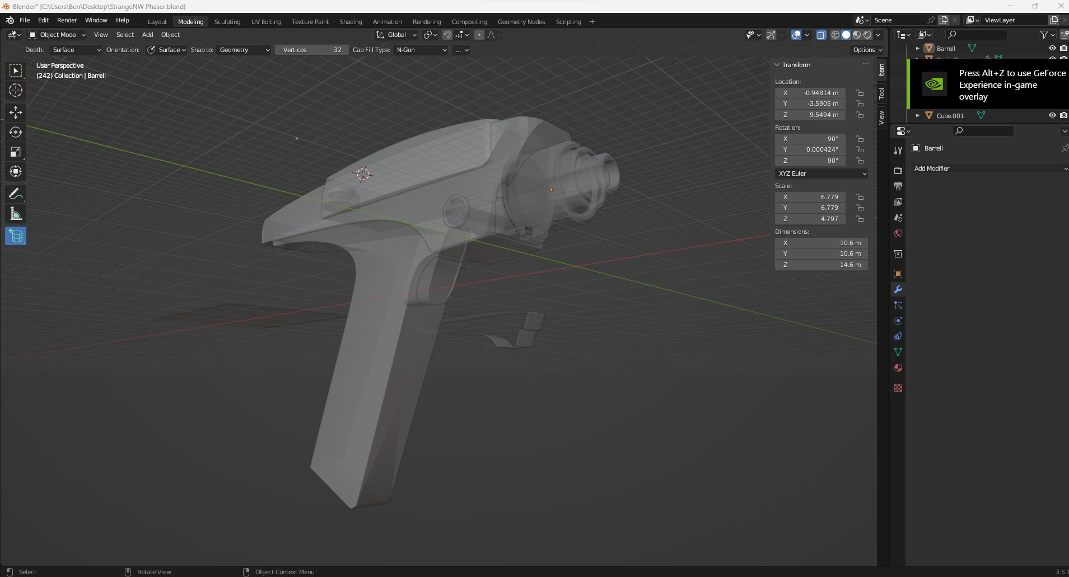
Task: Open the Scene properties tab icon
Action: (898, 217)
